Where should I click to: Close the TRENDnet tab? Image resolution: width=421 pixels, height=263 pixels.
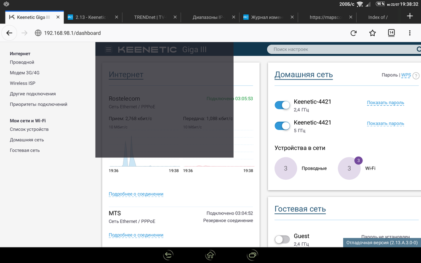point(175,17)
